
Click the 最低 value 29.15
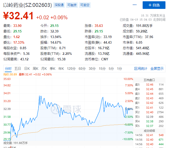(x=17, y=31)
